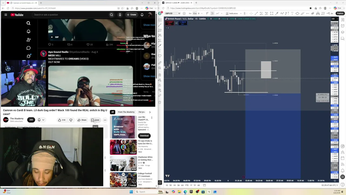The width and height of the screenshot is (346, 195).
Task: Select the zoom-in magnifier tool
Action: pos(160,68)
